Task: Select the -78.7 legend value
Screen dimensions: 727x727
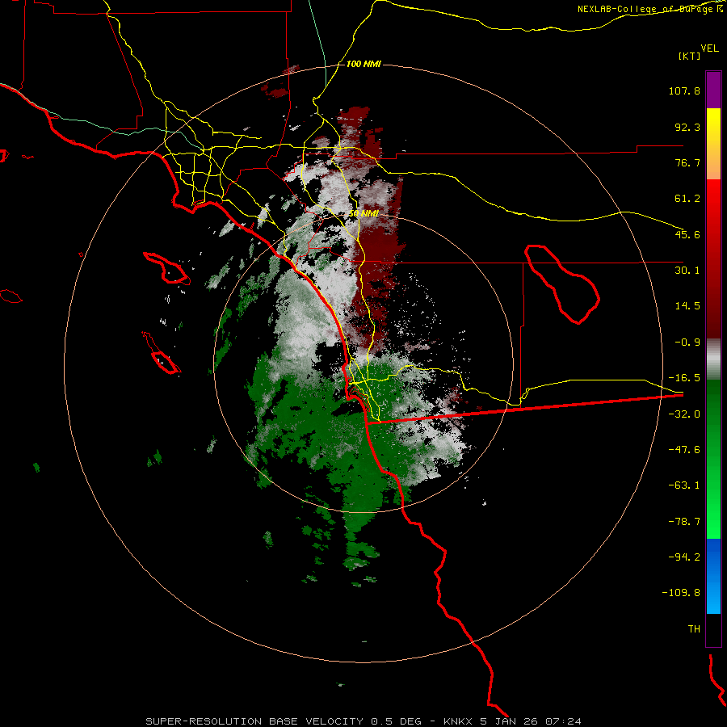Action: point(684,522)
